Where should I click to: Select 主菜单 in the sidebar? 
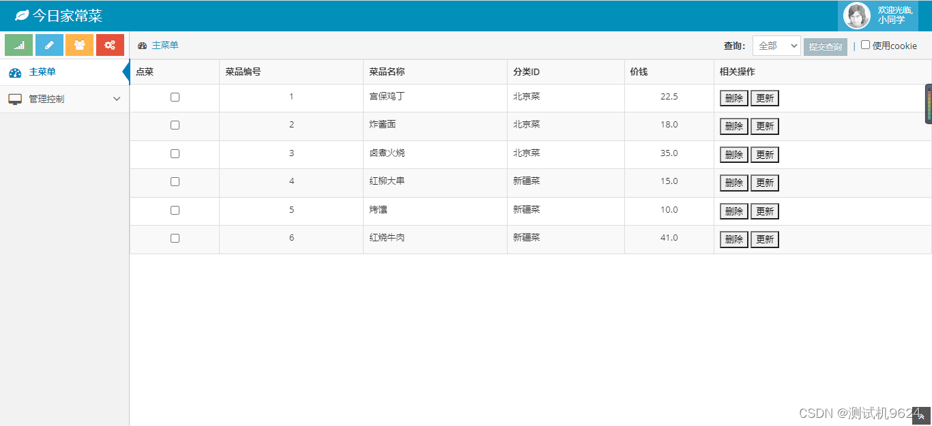tap(65, 72)
